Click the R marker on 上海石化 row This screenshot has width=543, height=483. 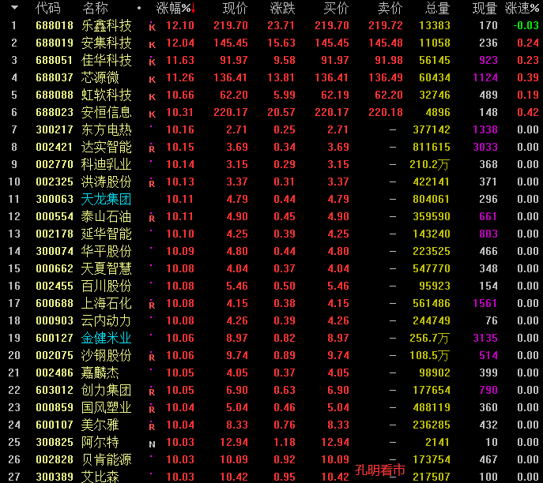pos(152,305)
